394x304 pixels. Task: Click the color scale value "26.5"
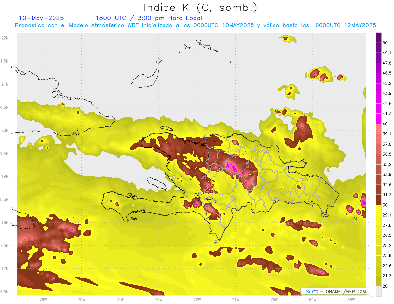(387, 235)
